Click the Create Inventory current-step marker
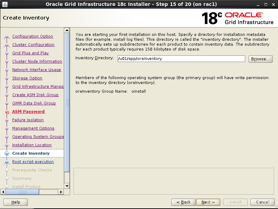 (x=7, y=153)
